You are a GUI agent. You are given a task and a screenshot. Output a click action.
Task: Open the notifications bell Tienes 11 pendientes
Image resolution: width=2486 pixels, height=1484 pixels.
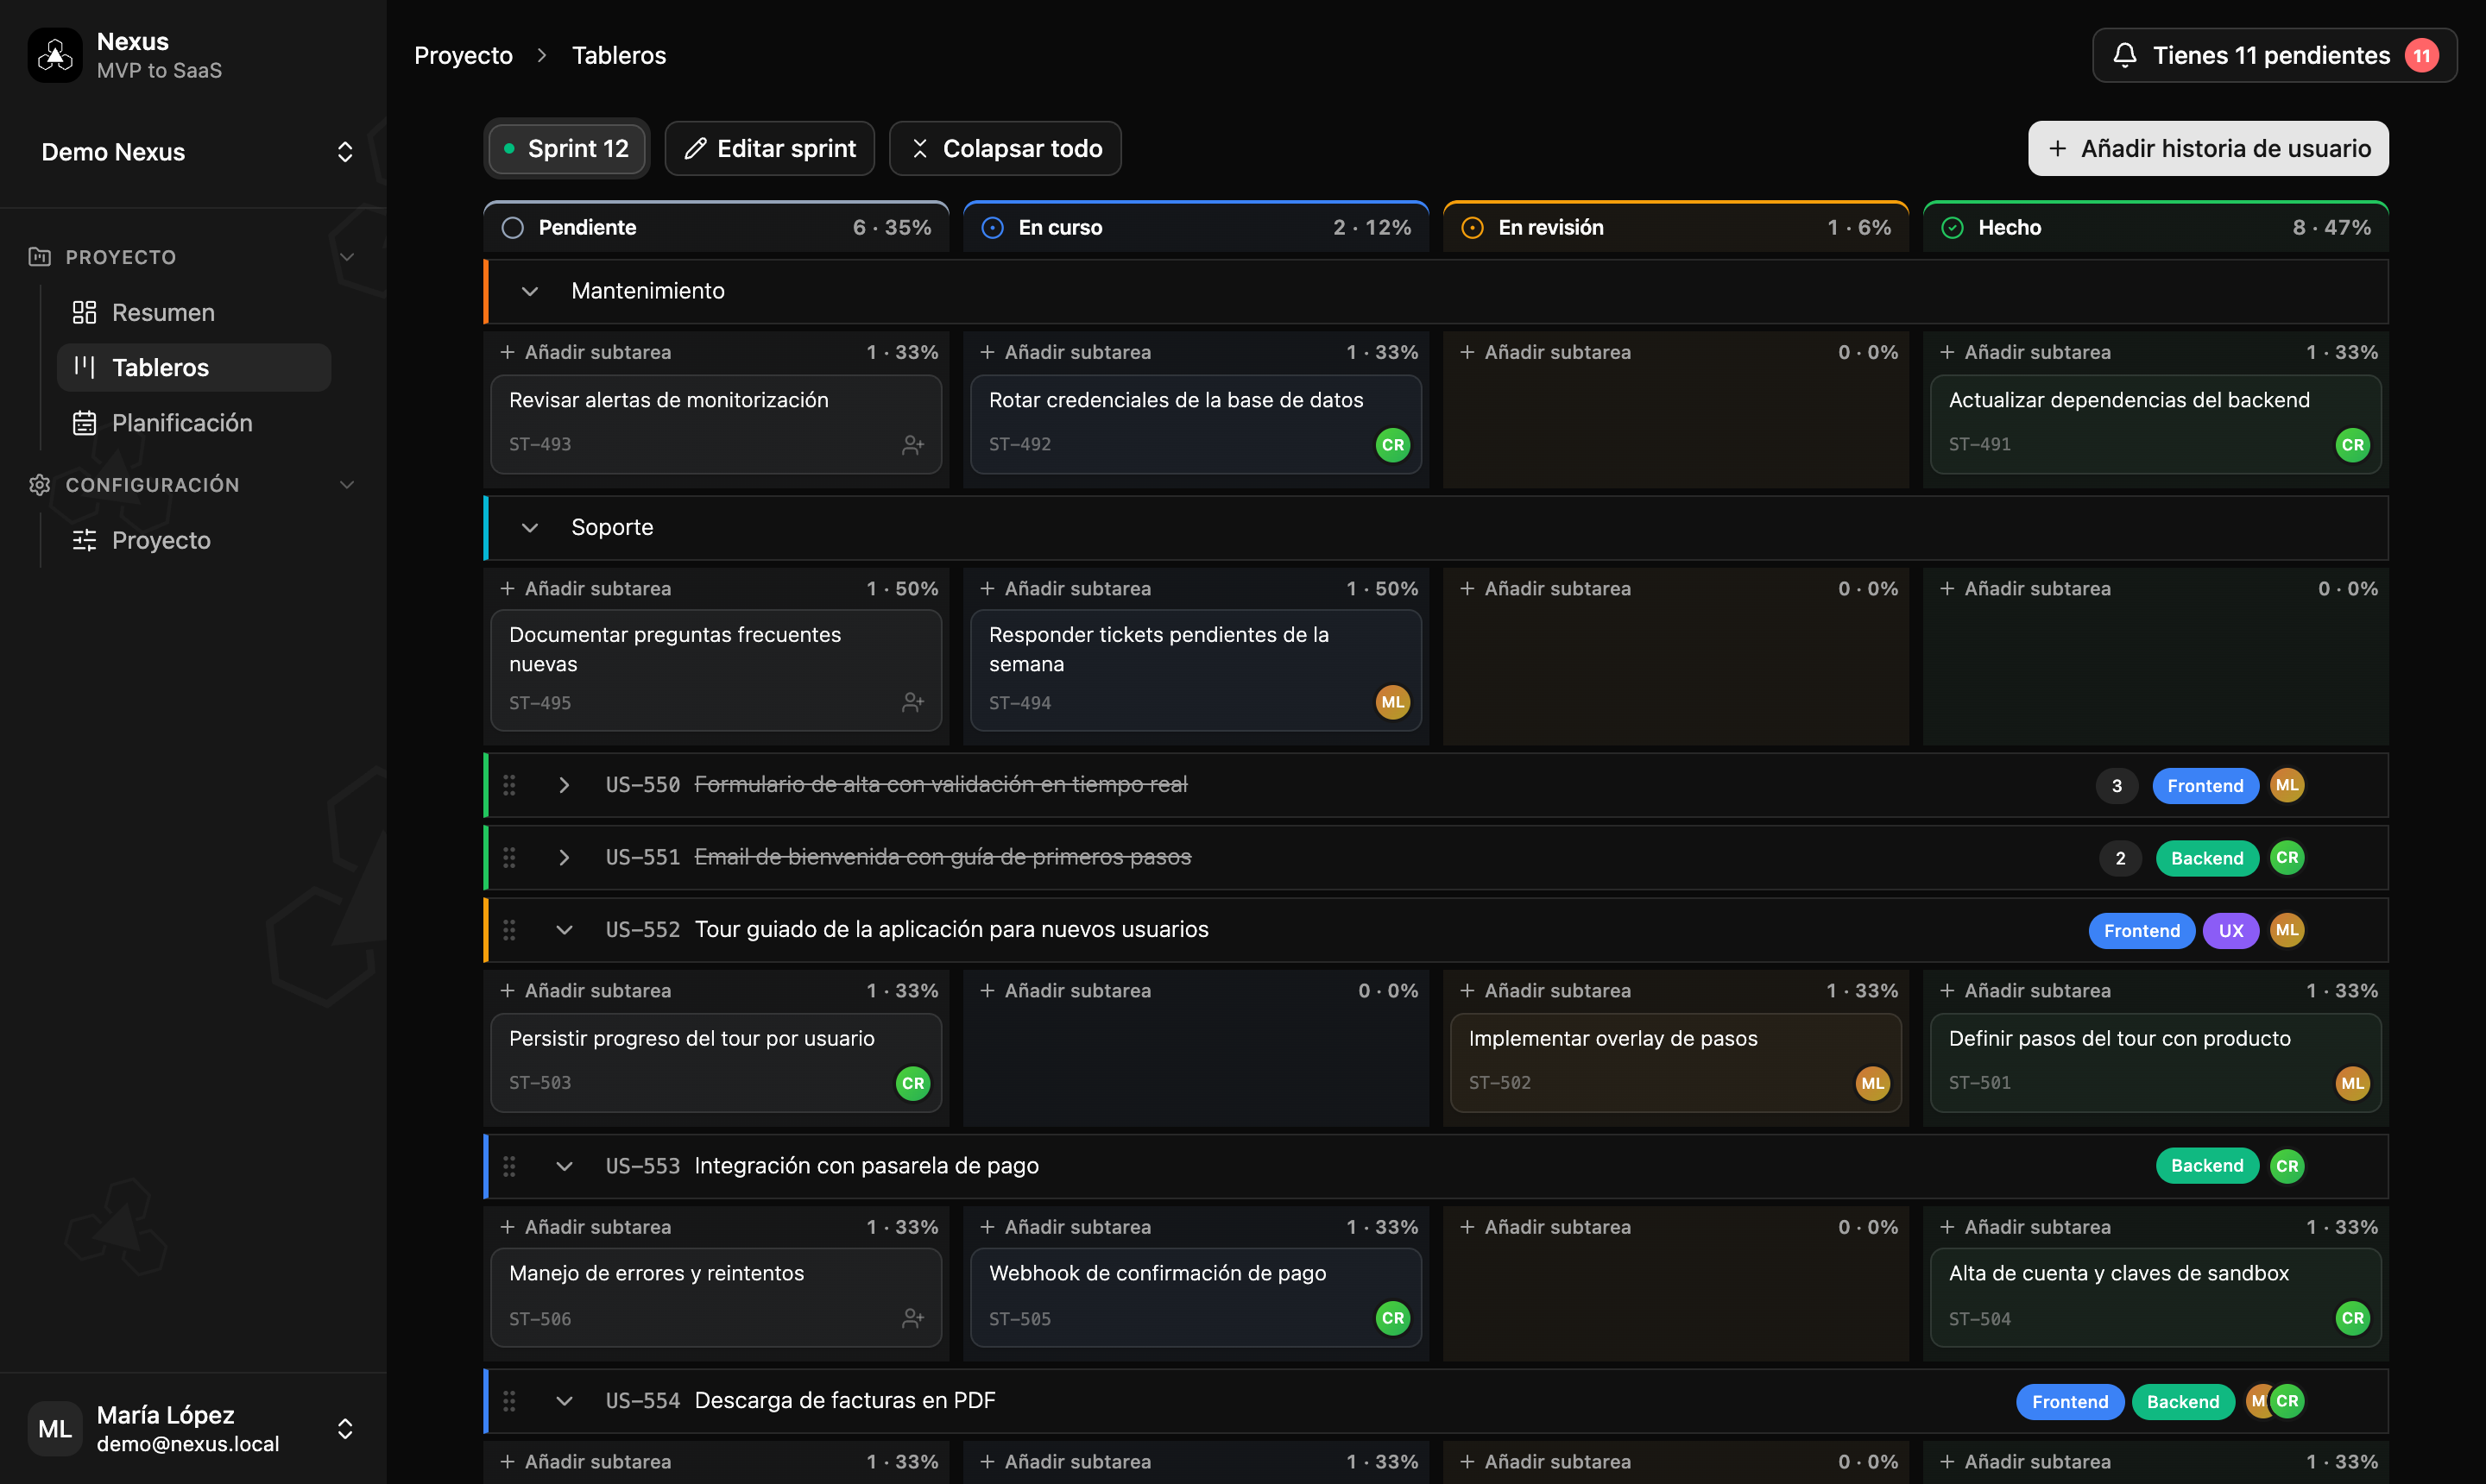[x=2274, y=55]
